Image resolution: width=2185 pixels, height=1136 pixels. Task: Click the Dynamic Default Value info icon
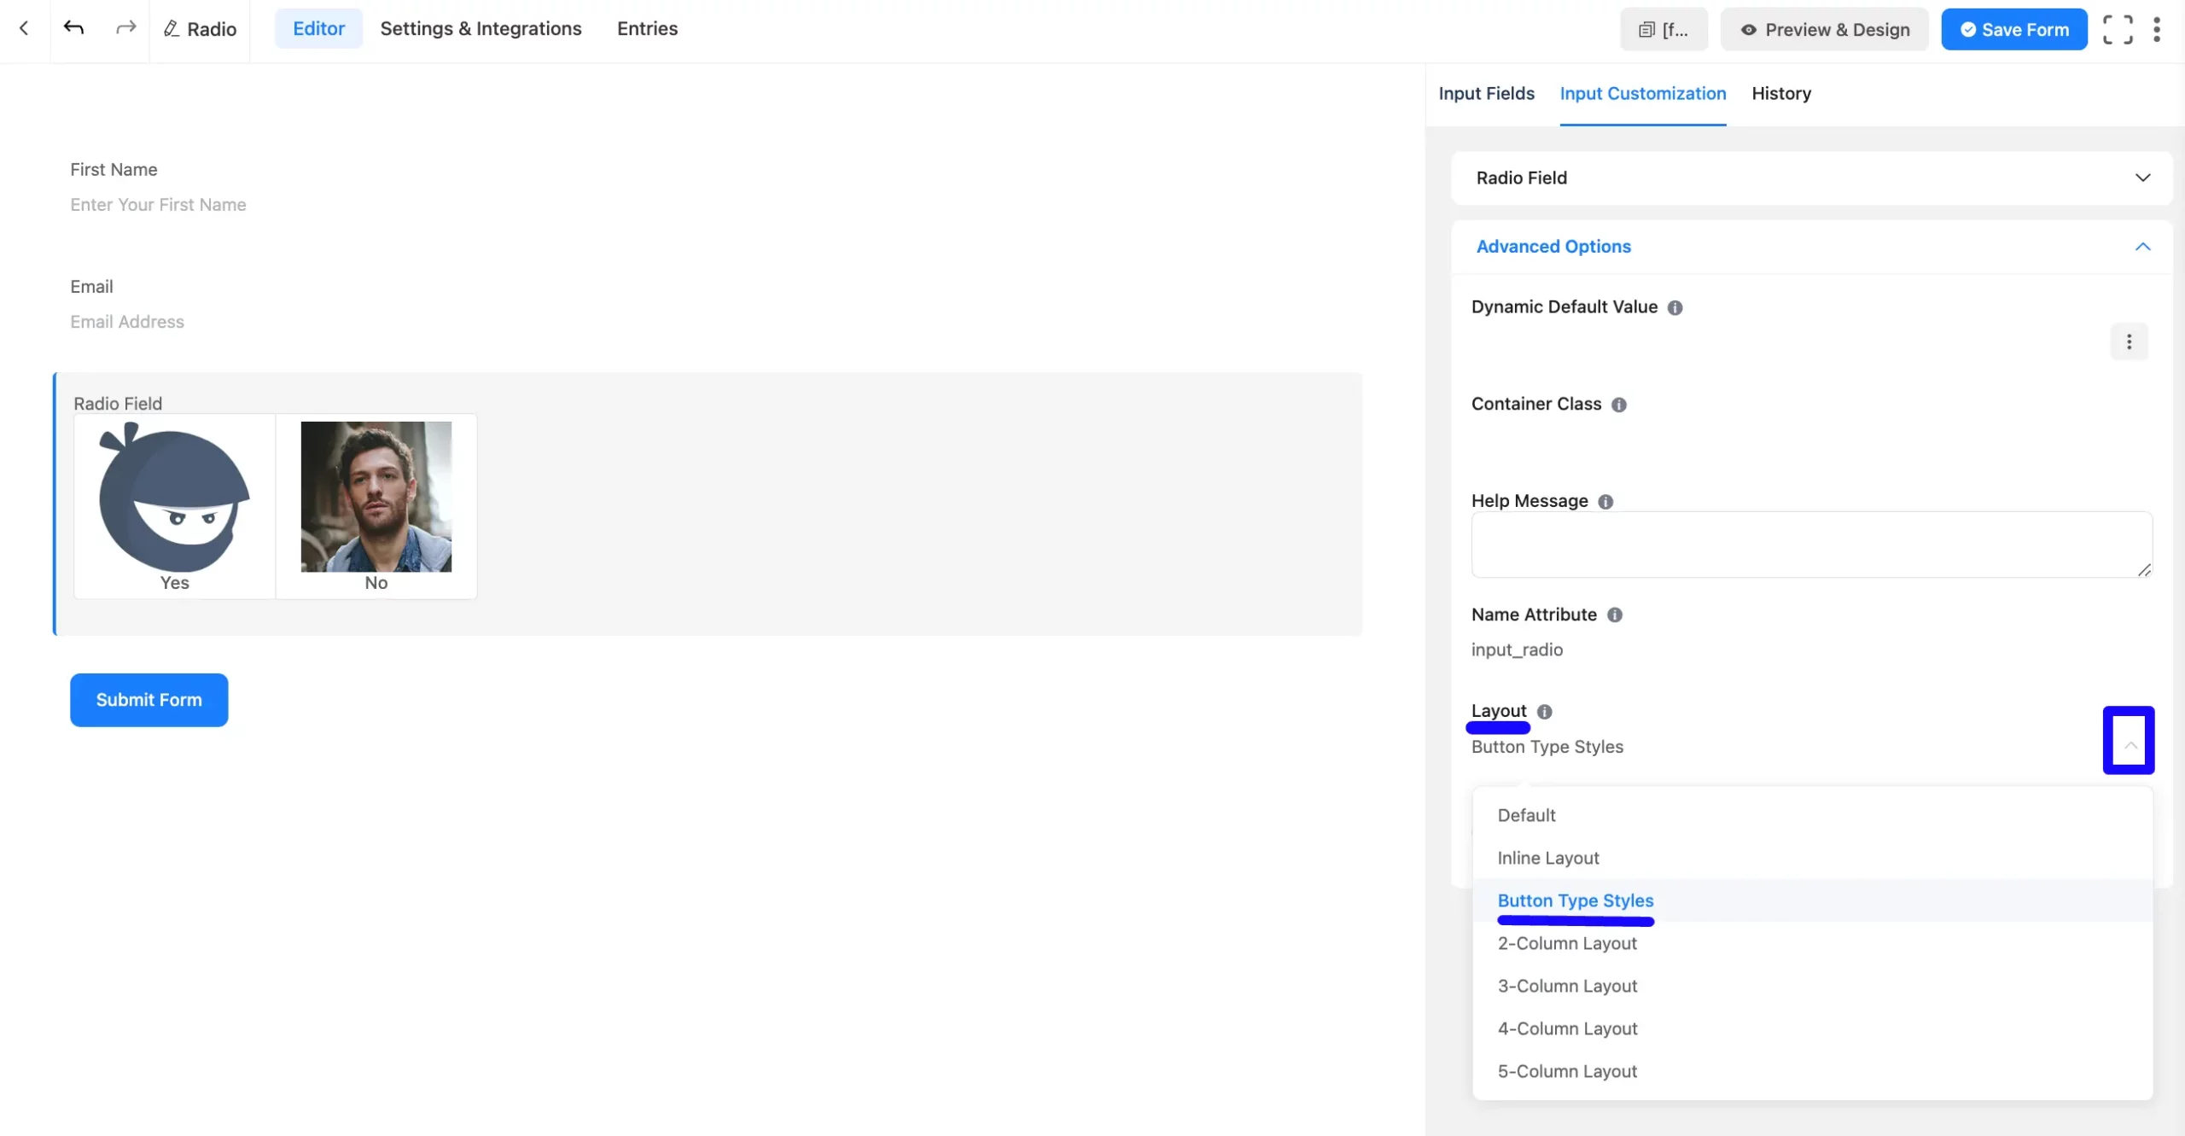pyautogui.click(x=1675, y=308)
